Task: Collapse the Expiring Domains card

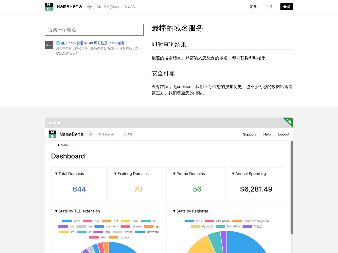Action: 131,174
